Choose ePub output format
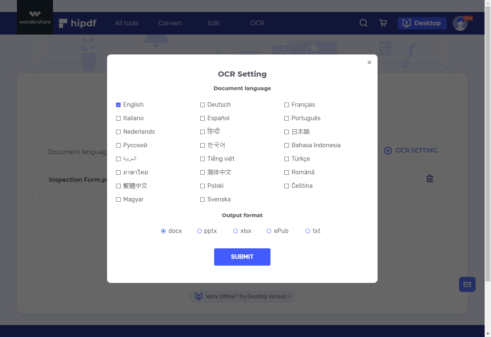Image resolution: width=491 pixels, height=337 pixels. [x=269, y=231]
